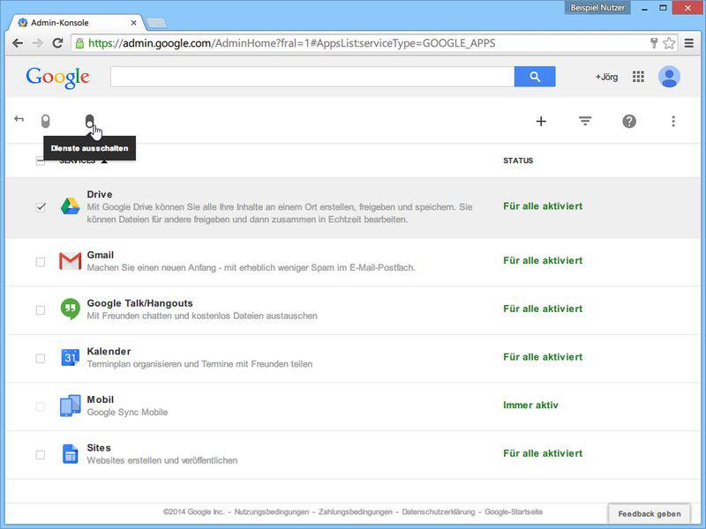Click the Kalender 31 icon

pyautogui.click(x=71, y=357)
